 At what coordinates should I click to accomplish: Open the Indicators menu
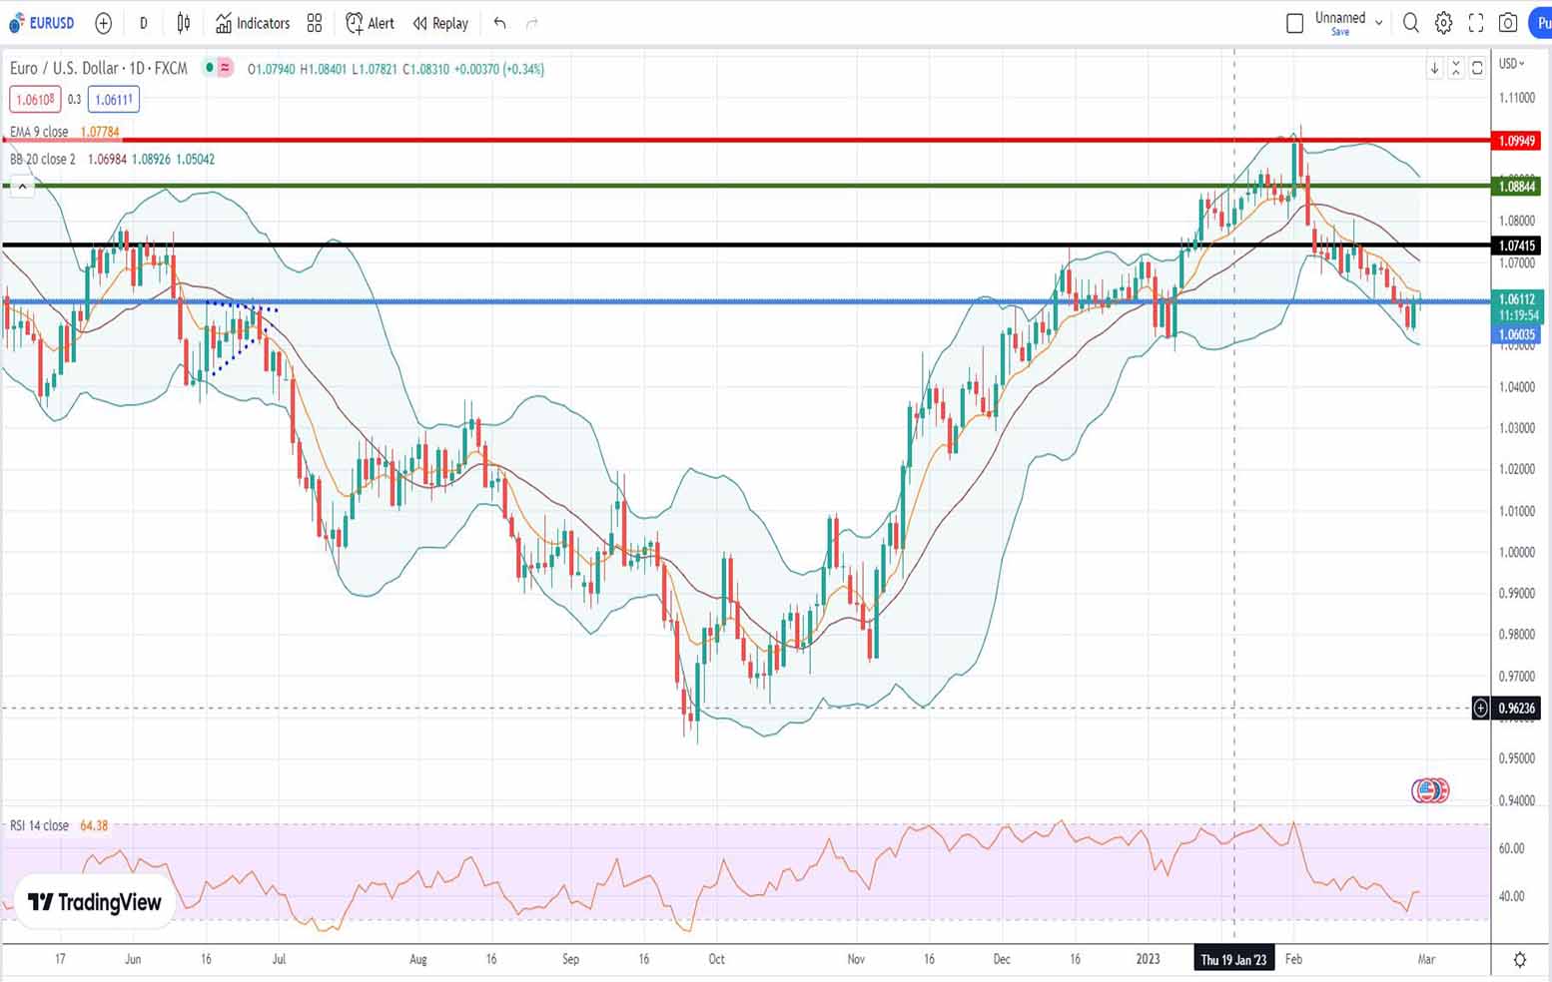(x=253, y=23)
